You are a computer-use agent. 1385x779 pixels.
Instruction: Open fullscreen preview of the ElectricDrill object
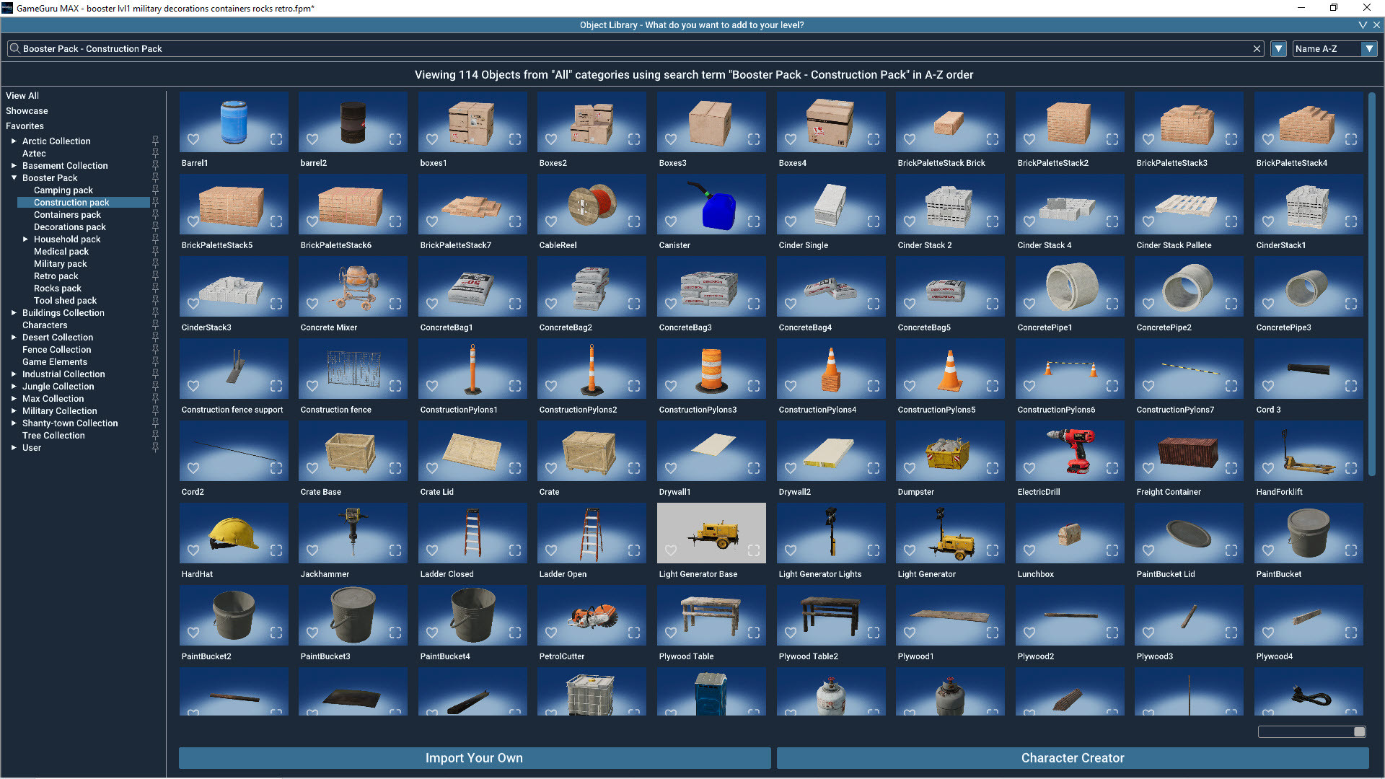(x=1112, y=468)
